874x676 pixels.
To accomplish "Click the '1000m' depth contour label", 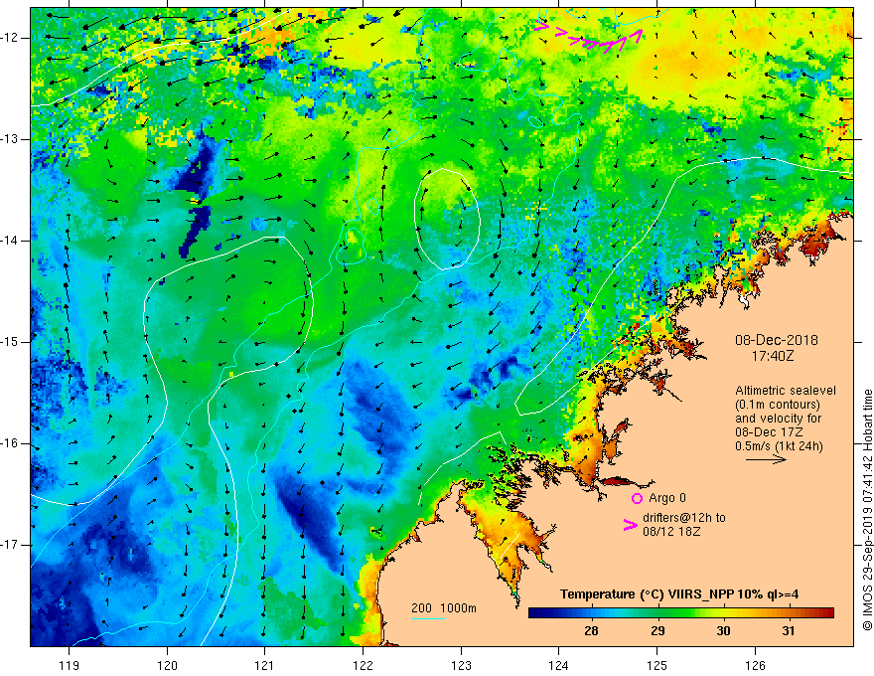I will (458, 608).
